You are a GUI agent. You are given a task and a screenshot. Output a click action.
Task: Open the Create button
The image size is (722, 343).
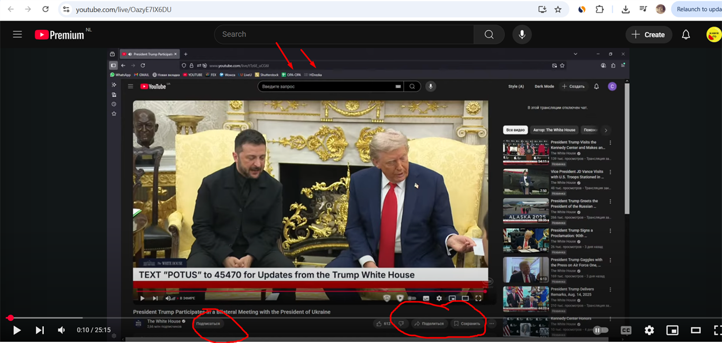coord(649,35)
